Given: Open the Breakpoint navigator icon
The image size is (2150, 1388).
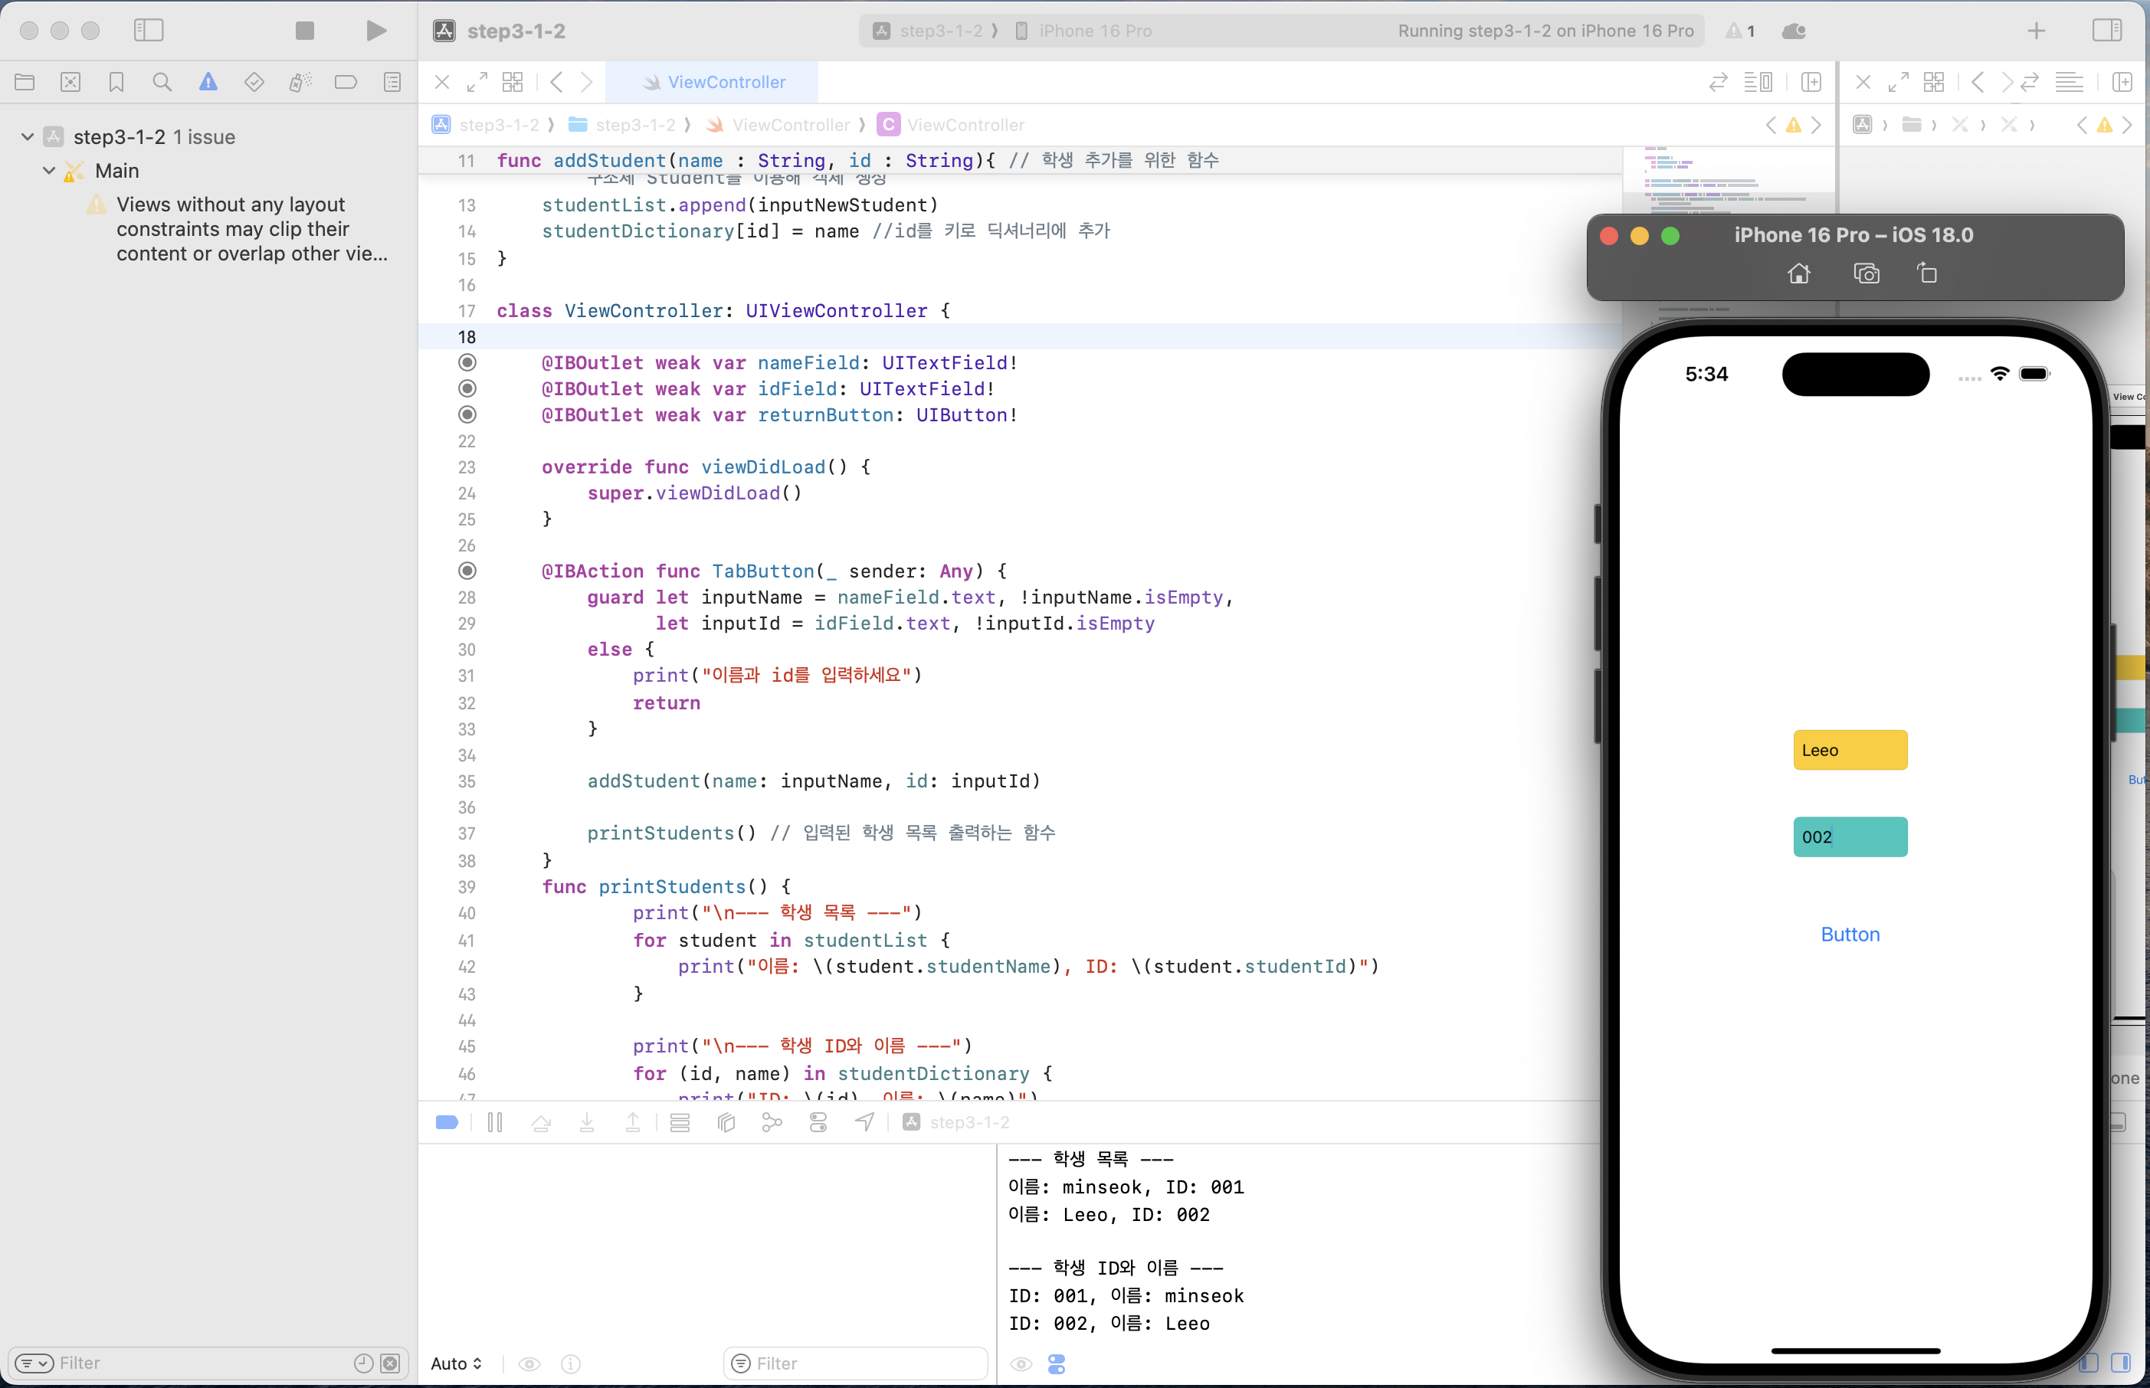Looking at the screenshot, I should pos(346,82).
